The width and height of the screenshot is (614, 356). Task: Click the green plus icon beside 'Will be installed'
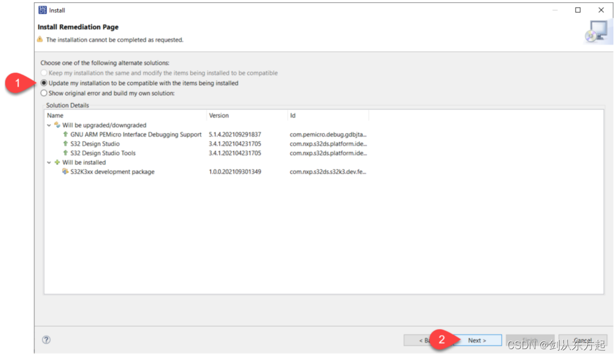pos(57,162)
